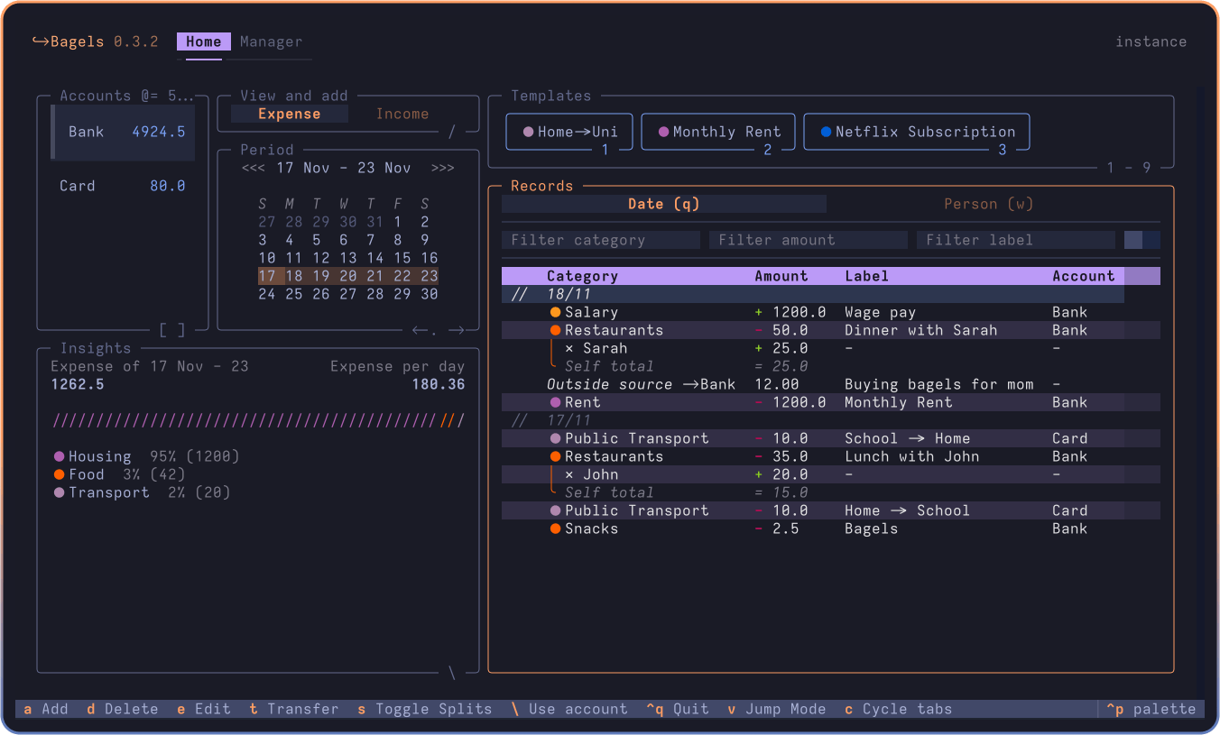Toggle view to Income
1220x735 pixels.
402,114
